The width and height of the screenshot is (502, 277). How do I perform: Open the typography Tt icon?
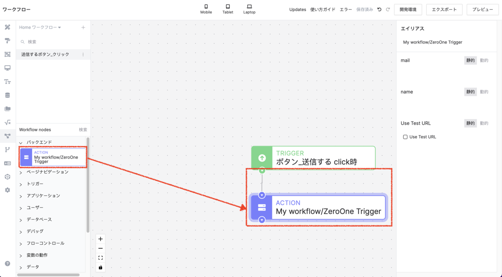click(x=8, y=82)
